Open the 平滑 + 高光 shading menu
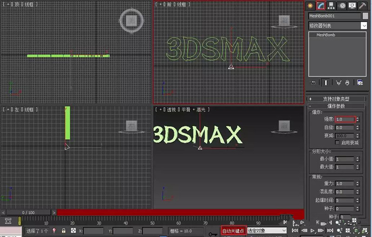Viewport: 372px width, 237px height. (193, 109)
